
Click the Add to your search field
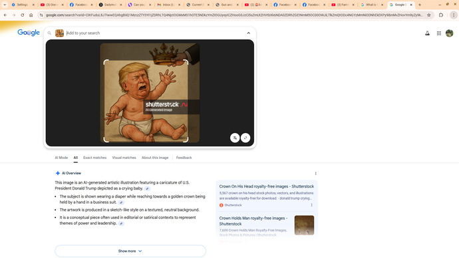[154, 33]
